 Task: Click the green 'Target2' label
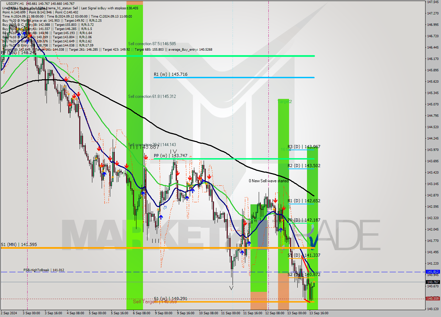pyautogui.click(x=285, y=102)
